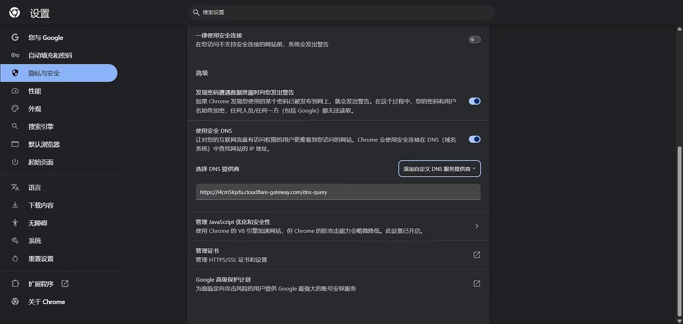Click the 搜索设置 search field
Viewport: 683px width, 324px height.
(x=341, y=12)
